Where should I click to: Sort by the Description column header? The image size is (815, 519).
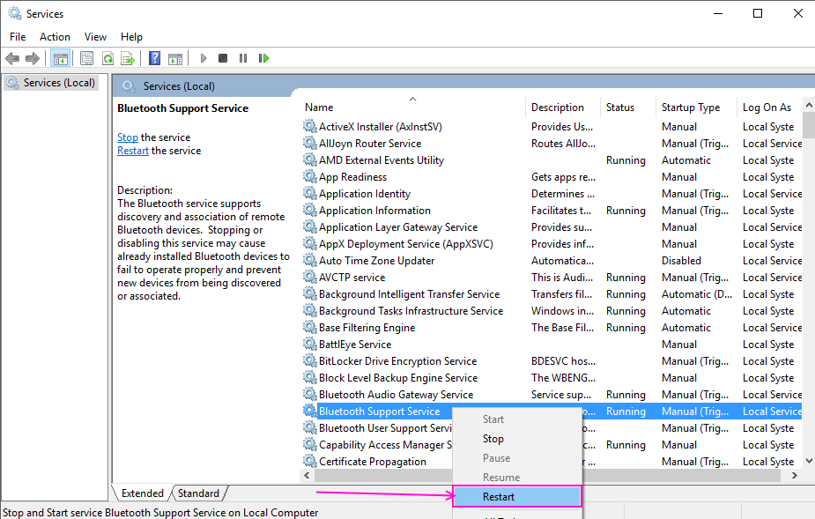point(563,108)
